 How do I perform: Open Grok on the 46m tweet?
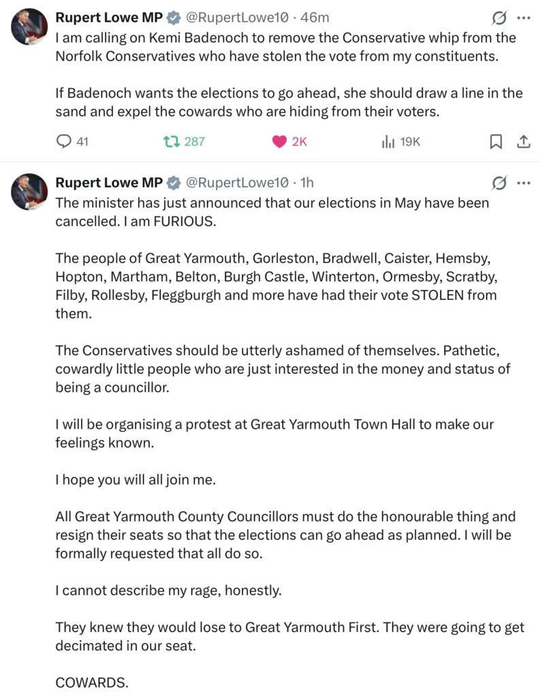tap(499, 18)
